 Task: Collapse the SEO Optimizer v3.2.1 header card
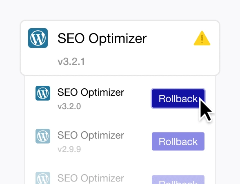120,48
